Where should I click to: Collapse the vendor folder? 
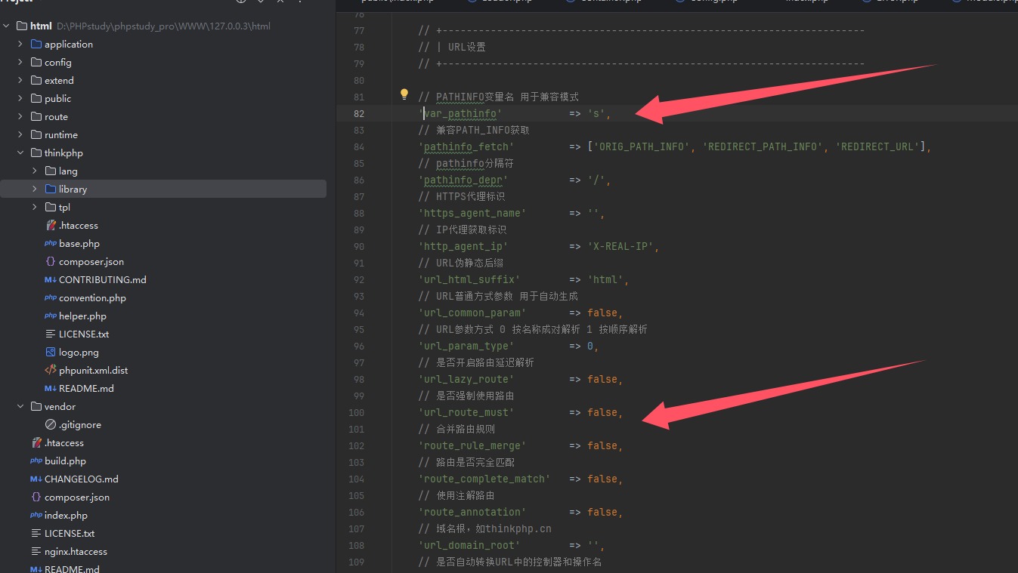pyautogui.click(x=20, y=406)
